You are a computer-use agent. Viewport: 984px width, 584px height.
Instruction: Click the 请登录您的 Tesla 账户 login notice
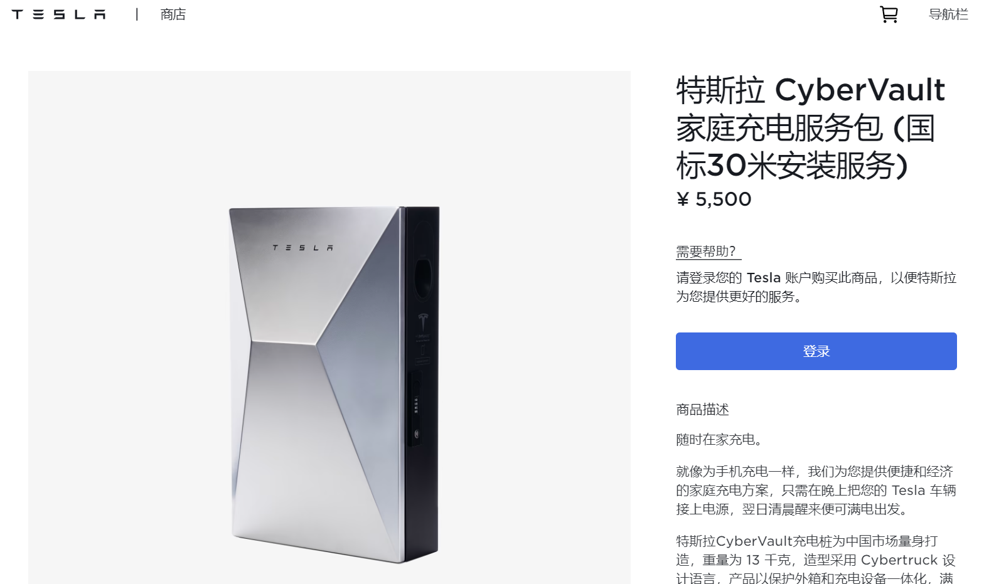[816, 287]
